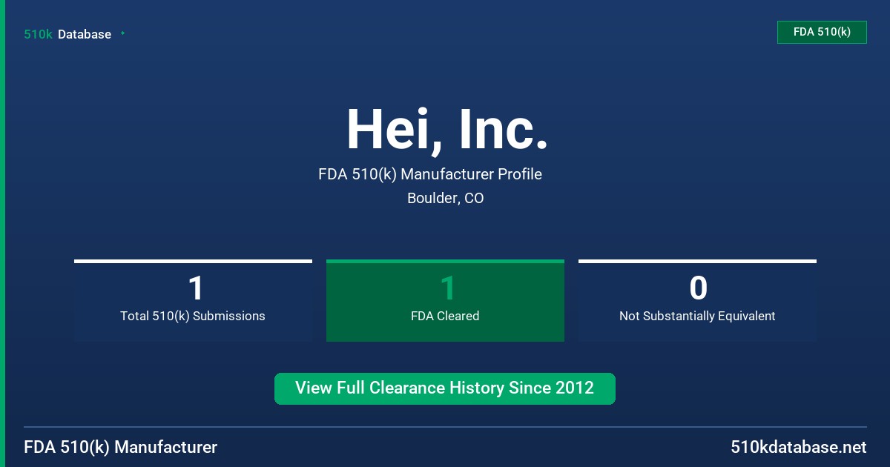Open the FDA Cleared green stat card
The width and height of the screenshot is (890, 467).
[x=445, y=301]
